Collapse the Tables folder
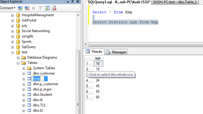The height and width of the screenshot is (114, 203). [18, 63]
